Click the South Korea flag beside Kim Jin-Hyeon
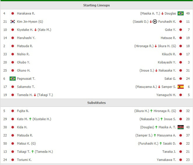Viewport: 193px width, 165px height. click(x=13, y=21)
